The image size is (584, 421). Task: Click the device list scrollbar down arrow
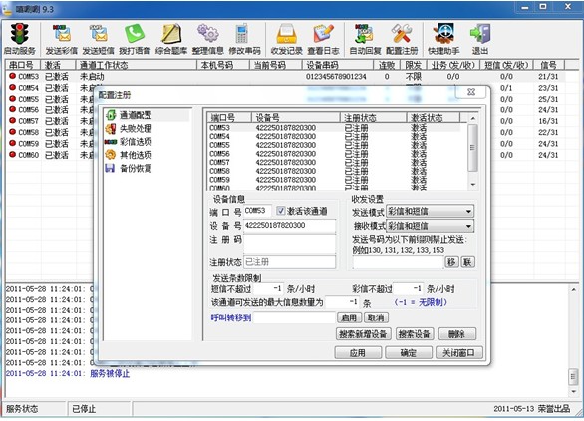pos(473,185)
